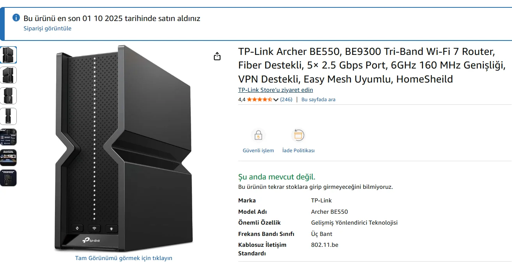Select the last product thumbnail
512x269 pixels.
click(8, 178)
